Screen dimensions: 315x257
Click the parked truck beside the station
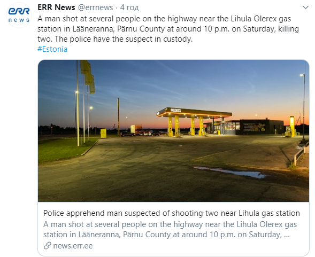click(x=136, y=129)
